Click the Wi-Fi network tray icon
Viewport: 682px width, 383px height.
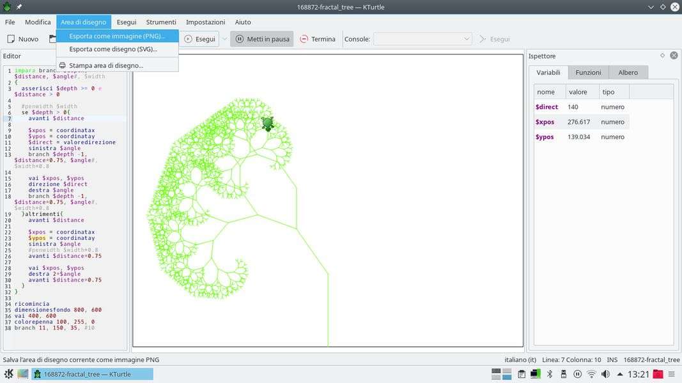591,374
